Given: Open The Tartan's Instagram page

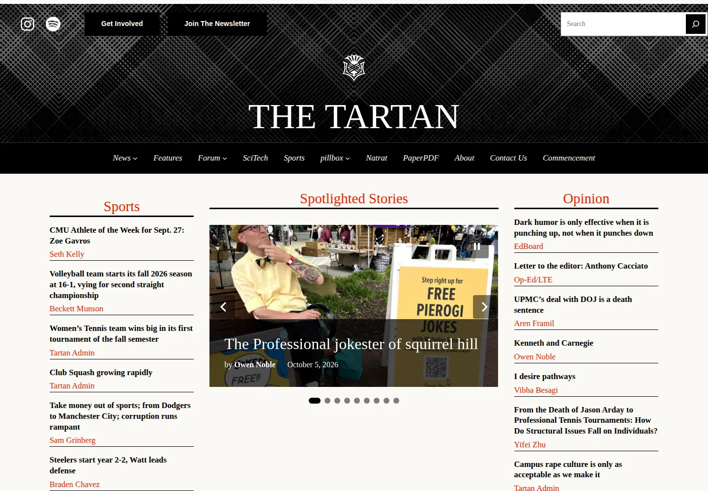Looking at the screenshot, I should point(28,24).
